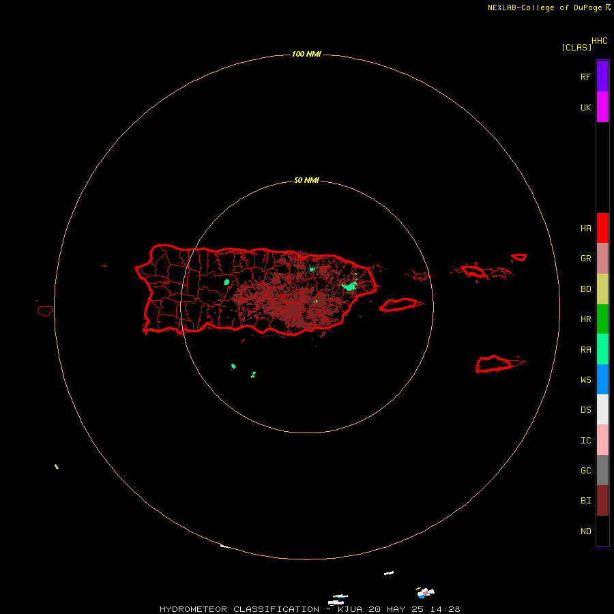Click the HA red legend swatch
The image size is (614, 614).
(x=602, y=228)
